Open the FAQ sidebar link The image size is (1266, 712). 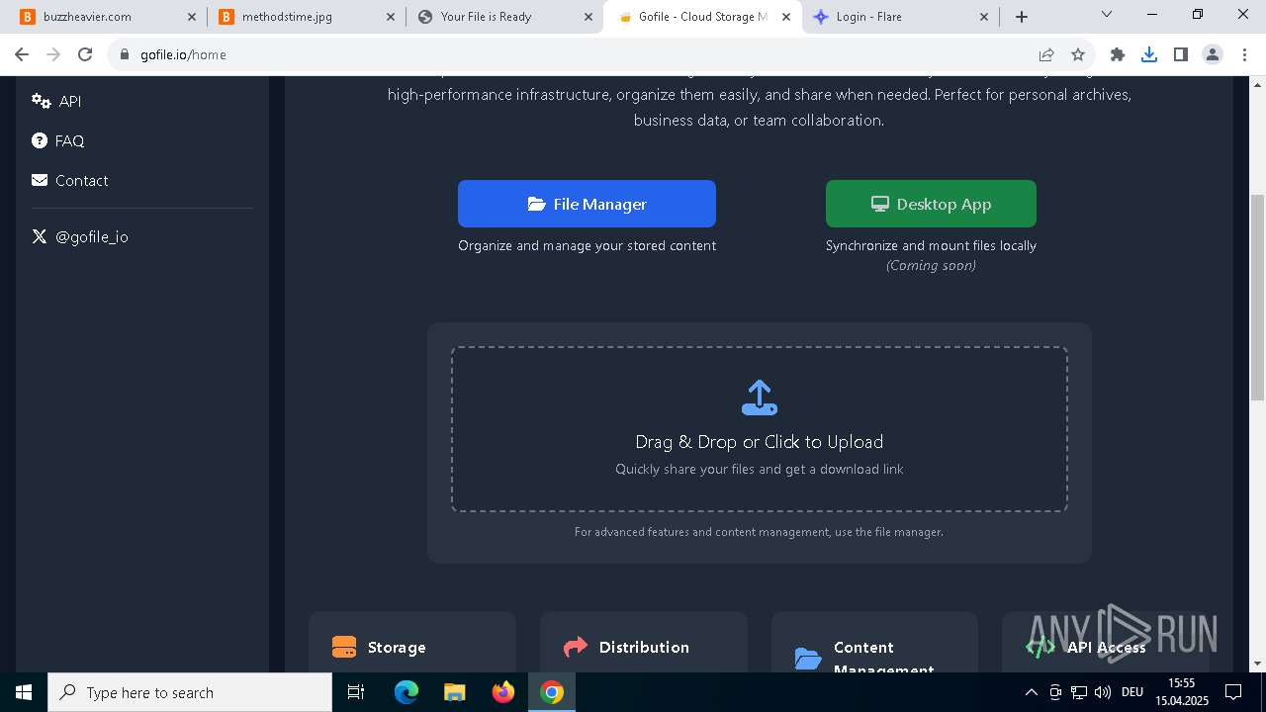point(57,140)
